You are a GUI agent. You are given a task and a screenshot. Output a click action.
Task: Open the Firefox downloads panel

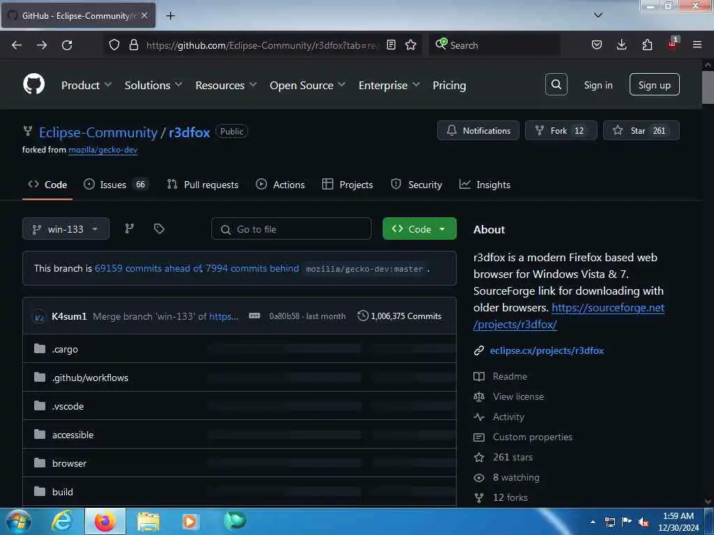(x=621, y=45)
